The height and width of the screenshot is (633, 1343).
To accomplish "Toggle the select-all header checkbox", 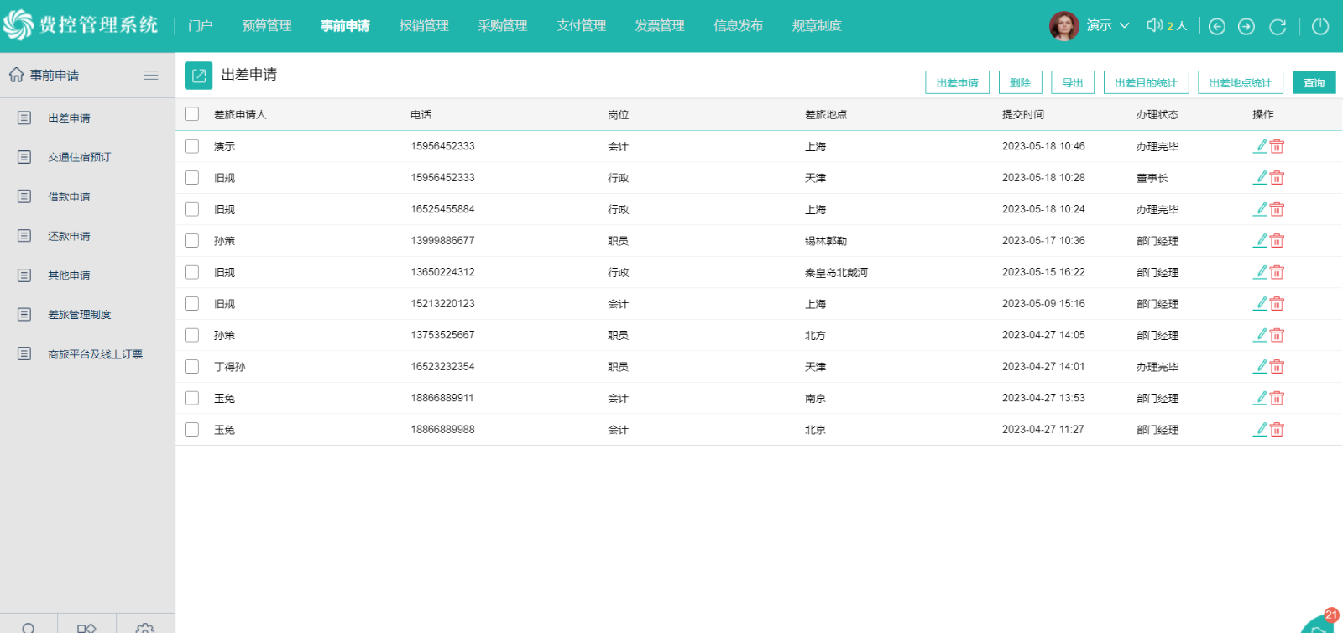I will point(192,114).
